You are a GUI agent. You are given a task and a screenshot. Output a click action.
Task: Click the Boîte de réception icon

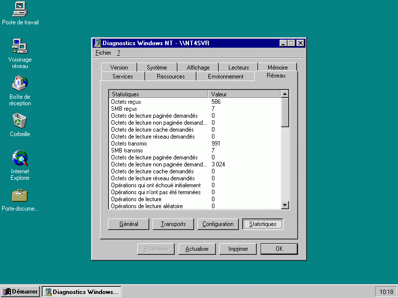tap(20, 84)
